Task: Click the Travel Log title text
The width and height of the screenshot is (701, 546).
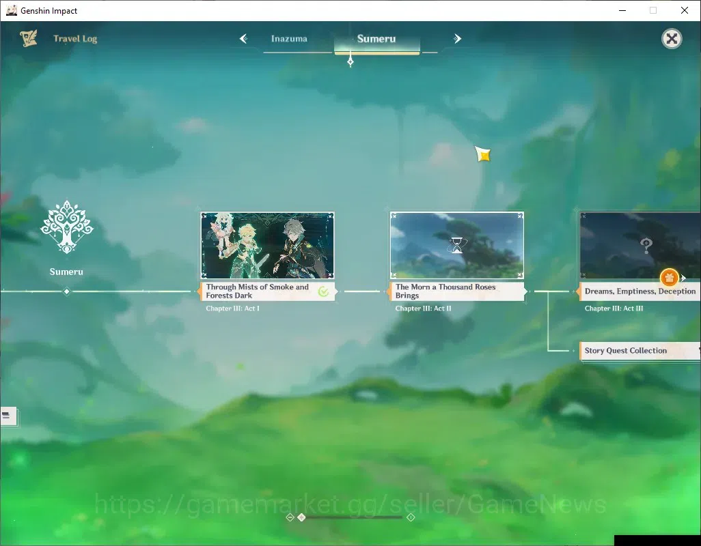Action: [75, 39]
